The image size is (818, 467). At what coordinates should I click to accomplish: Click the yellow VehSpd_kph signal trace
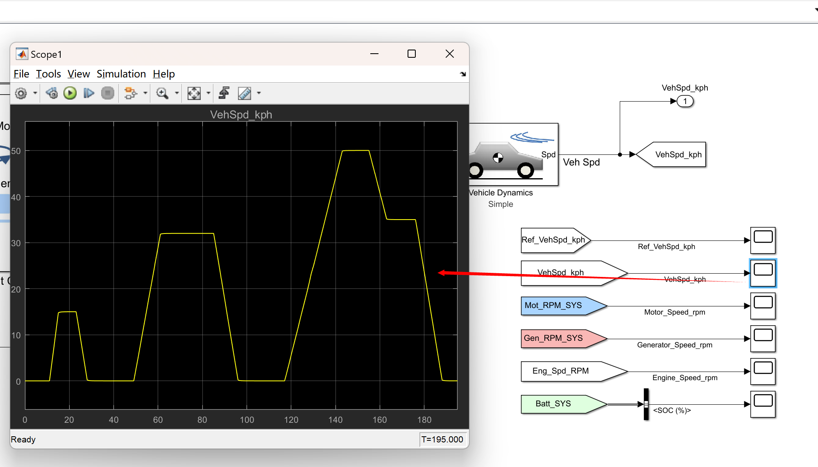coord(356,151)
